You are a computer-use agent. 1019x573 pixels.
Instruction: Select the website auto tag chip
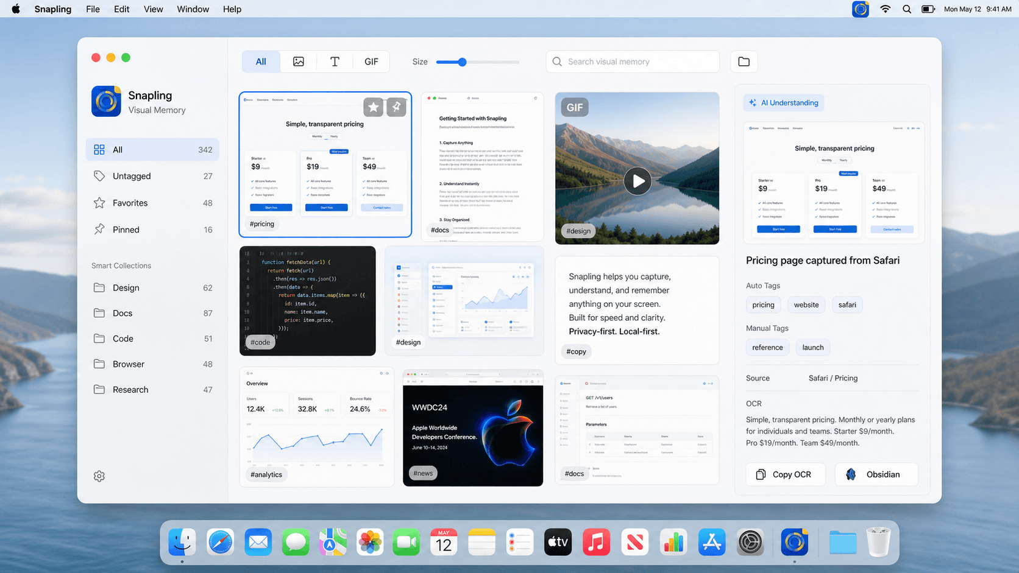click(806, 304)
